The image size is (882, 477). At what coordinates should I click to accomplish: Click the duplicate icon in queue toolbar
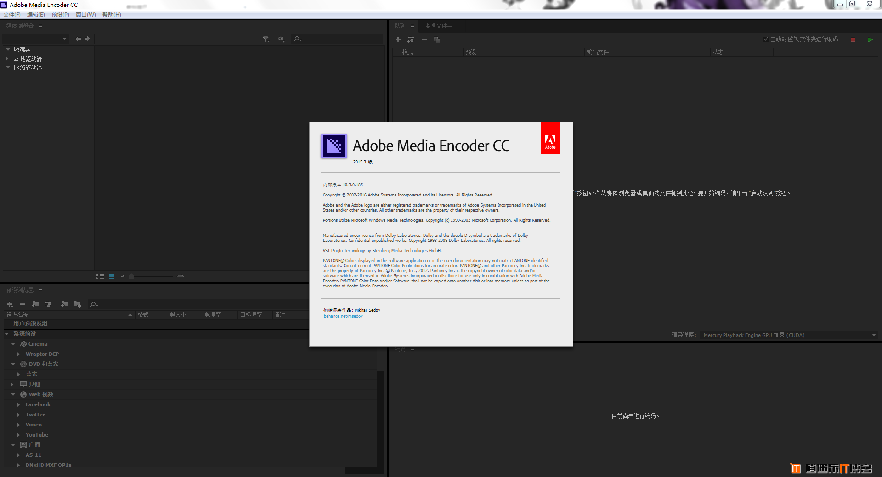[437, 40]
